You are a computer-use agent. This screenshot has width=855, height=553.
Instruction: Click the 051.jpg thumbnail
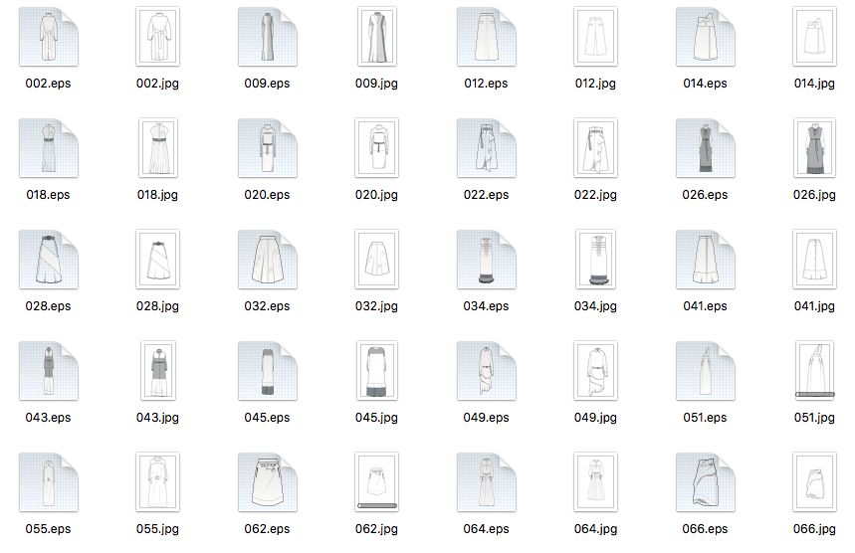point(814,370)
